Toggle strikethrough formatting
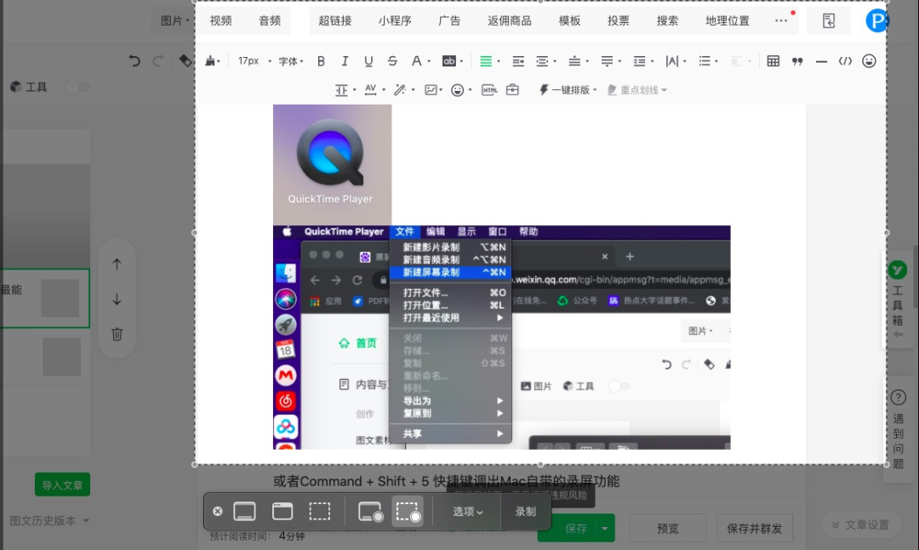Image resolution: width=919 pixels, height=550 pixels. pyautogui.click(x=392, y=61)
